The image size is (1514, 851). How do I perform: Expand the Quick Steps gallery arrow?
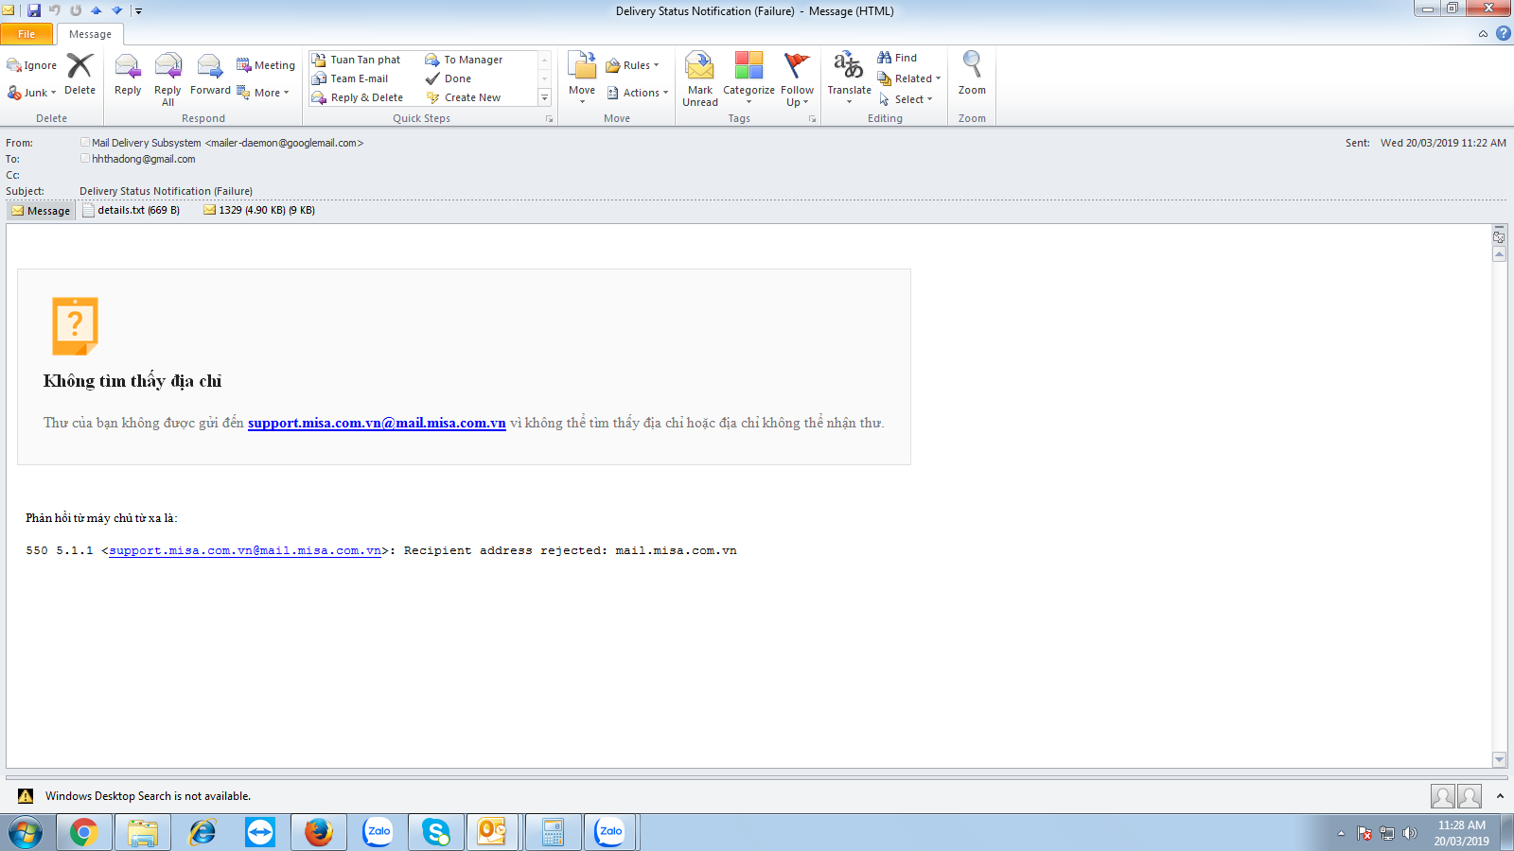(x=544, y=97)
